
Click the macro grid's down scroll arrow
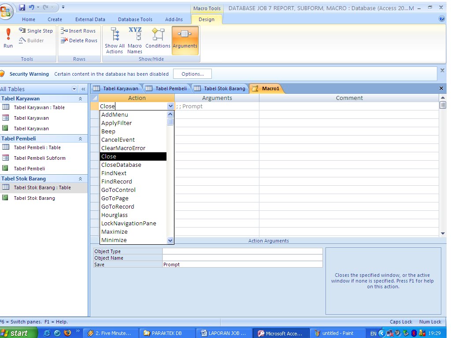pos(443,233)
